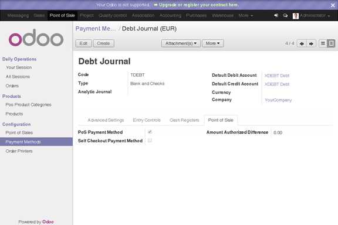Click the Create button

[103, 43]
